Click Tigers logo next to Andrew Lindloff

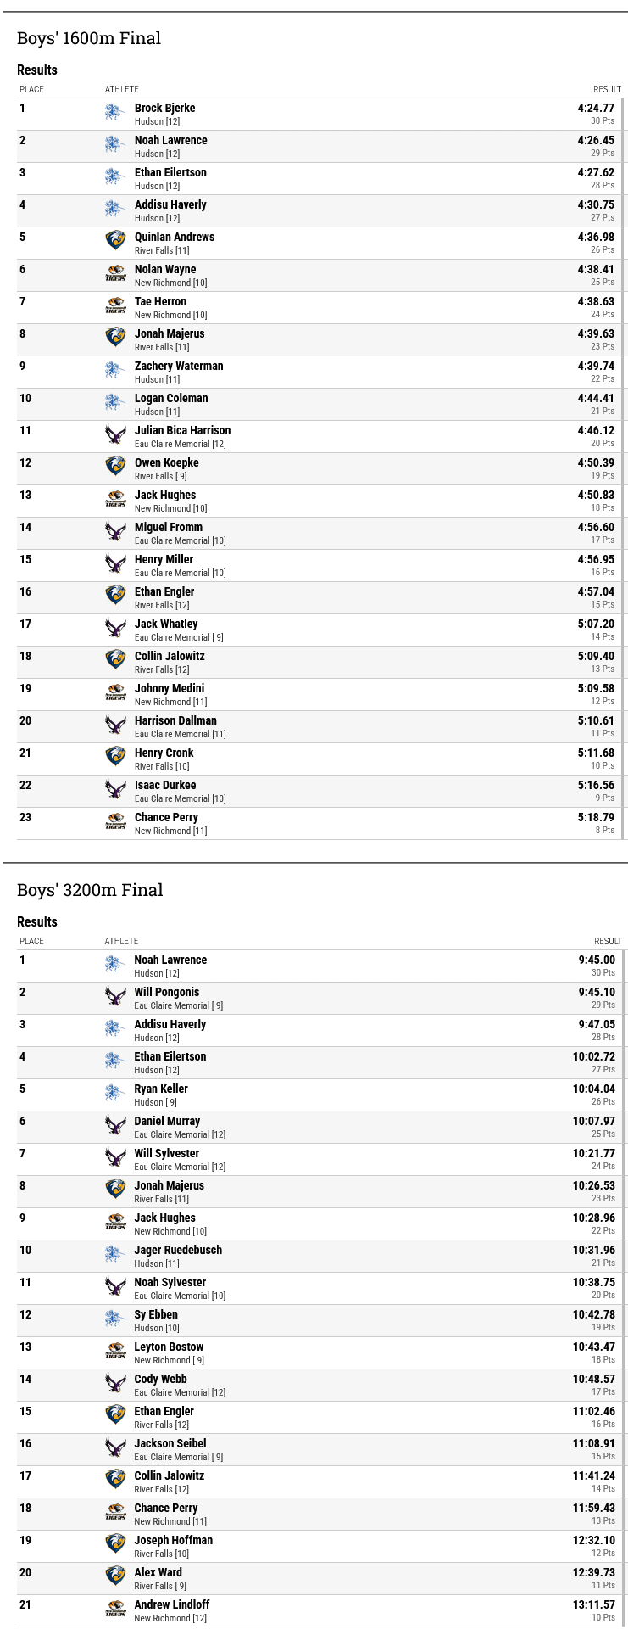(115, 1610)
